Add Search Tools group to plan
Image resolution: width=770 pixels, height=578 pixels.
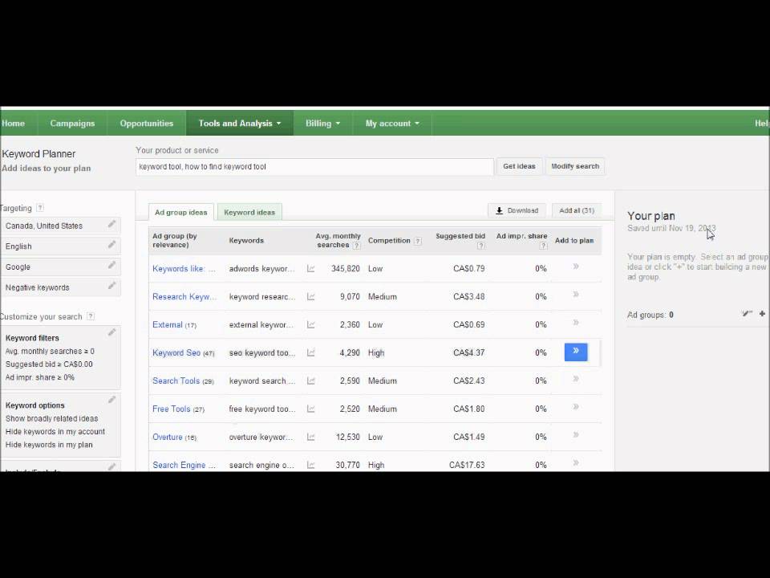576,378
